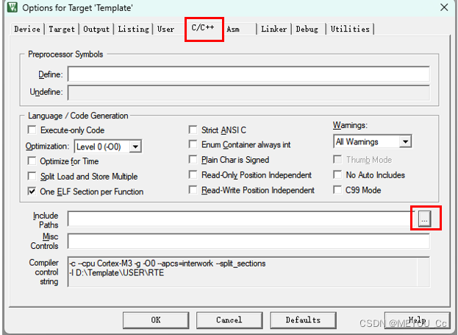Click the Undefine input field
458x335 pixels.
click(248, 93)
